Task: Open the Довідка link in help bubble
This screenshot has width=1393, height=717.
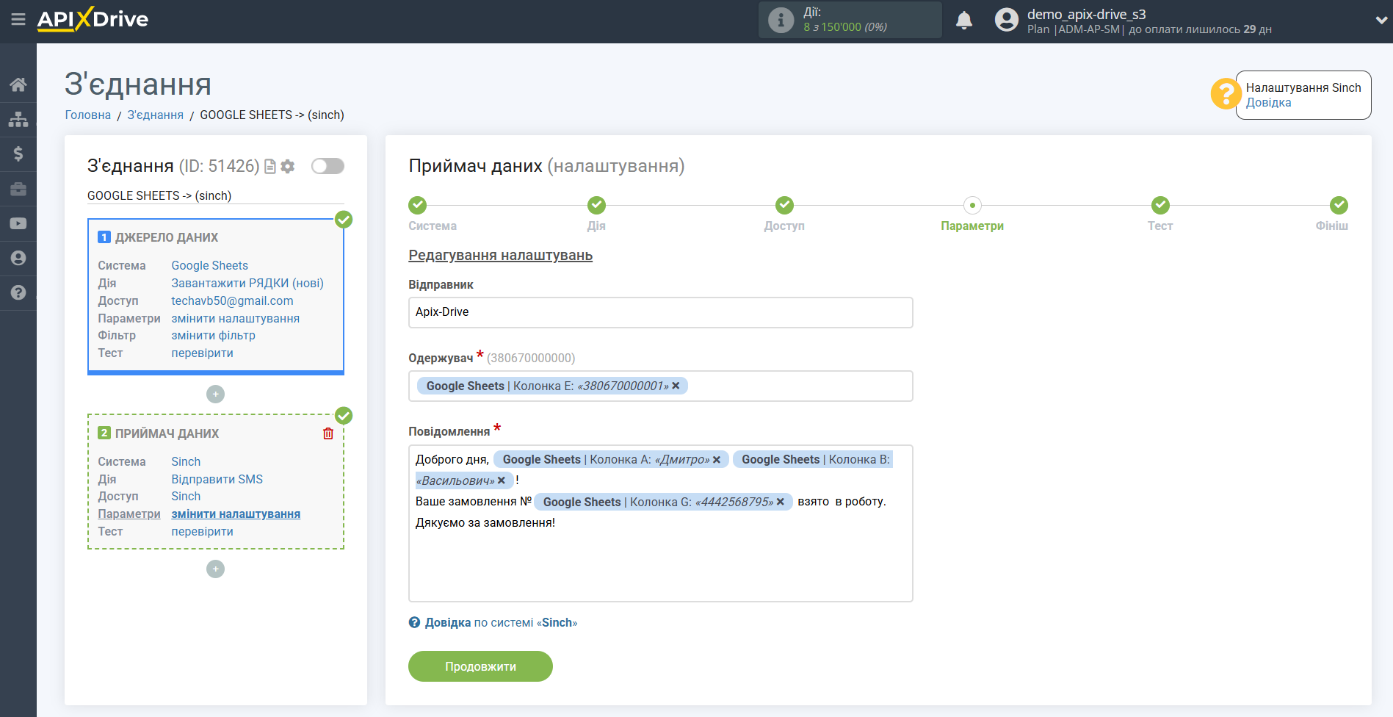Action: point(1268,103)
